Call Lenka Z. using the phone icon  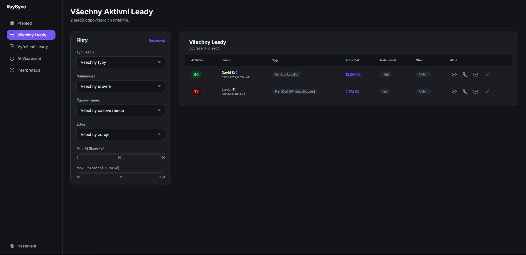465,92
